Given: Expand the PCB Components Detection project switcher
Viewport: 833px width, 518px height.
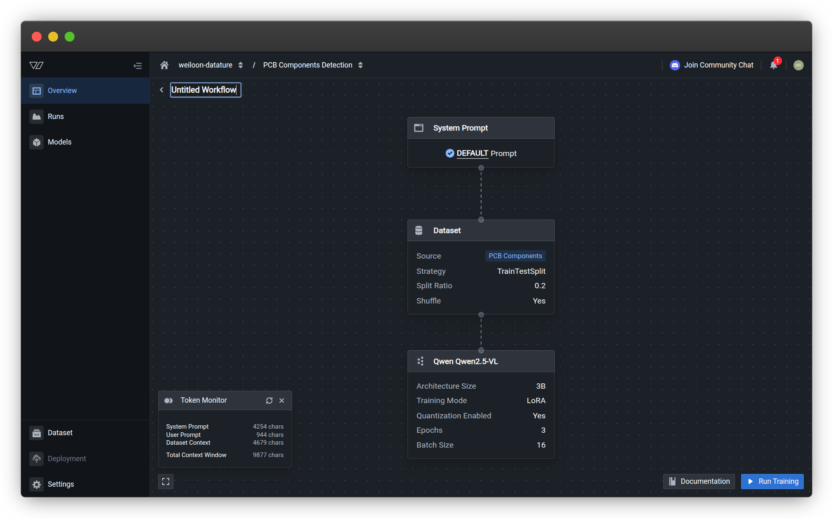Looking at the screenshot, I should click(360, 65).
